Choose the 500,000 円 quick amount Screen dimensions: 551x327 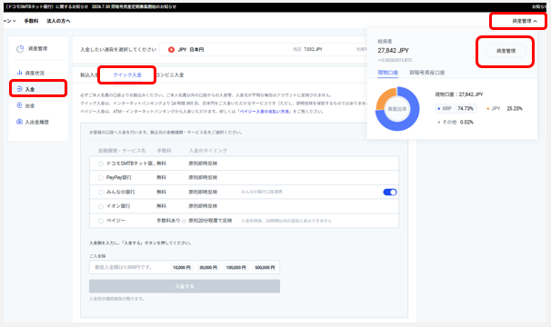pos(265,268)
